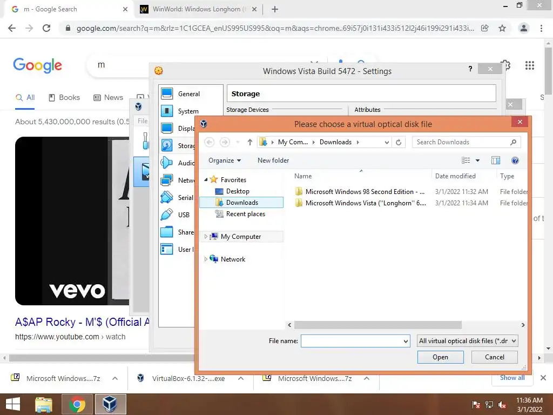Click the horizontal scrollbar in file list
553x415 pixels.
[377, 325]
